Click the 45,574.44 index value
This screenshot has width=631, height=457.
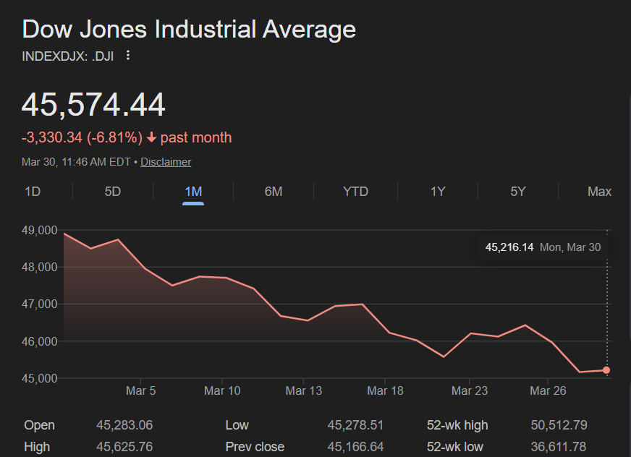click(93, 105)
